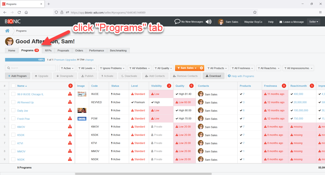Open the All Reach/mo. filter dropdown
This screenshot has width=325, height=175.
pos(269,68)
